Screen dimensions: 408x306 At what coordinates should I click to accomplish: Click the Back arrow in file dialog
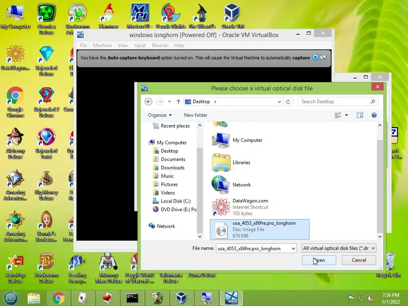(148, 102)
